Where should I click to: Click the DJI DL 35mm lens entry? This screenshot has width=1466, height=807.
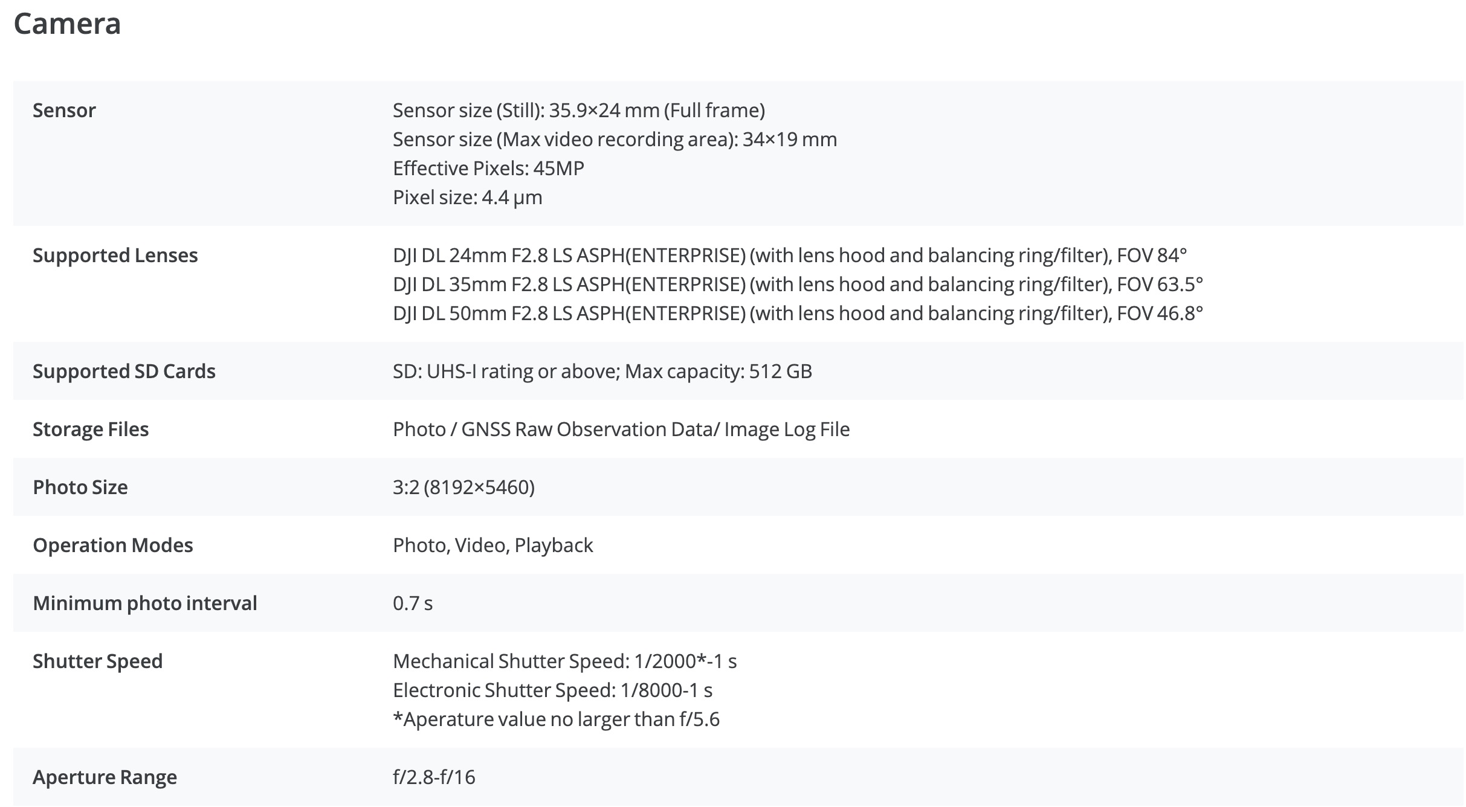[x=797, y=285]
